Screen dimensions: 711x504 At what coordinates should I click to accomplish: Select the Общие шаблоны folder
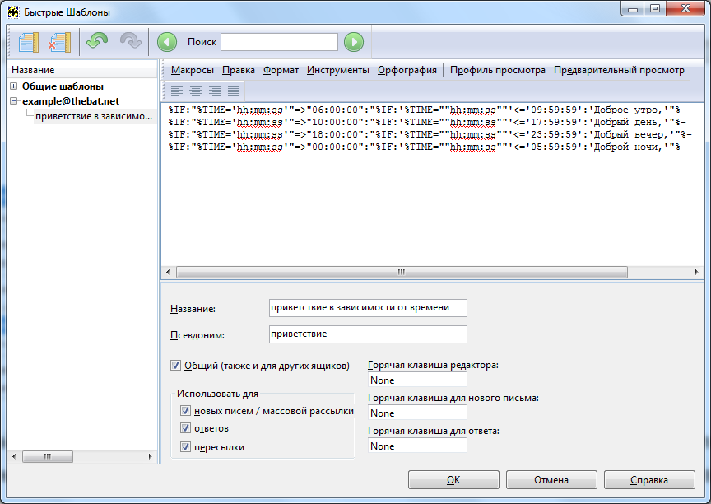click(x=63, y=86)
